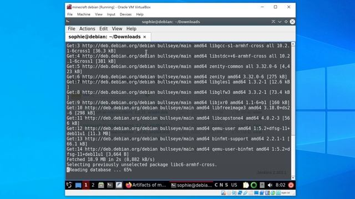Open the terminal File menu
This screenshot has height=199, width=355.
click(72, 29)
